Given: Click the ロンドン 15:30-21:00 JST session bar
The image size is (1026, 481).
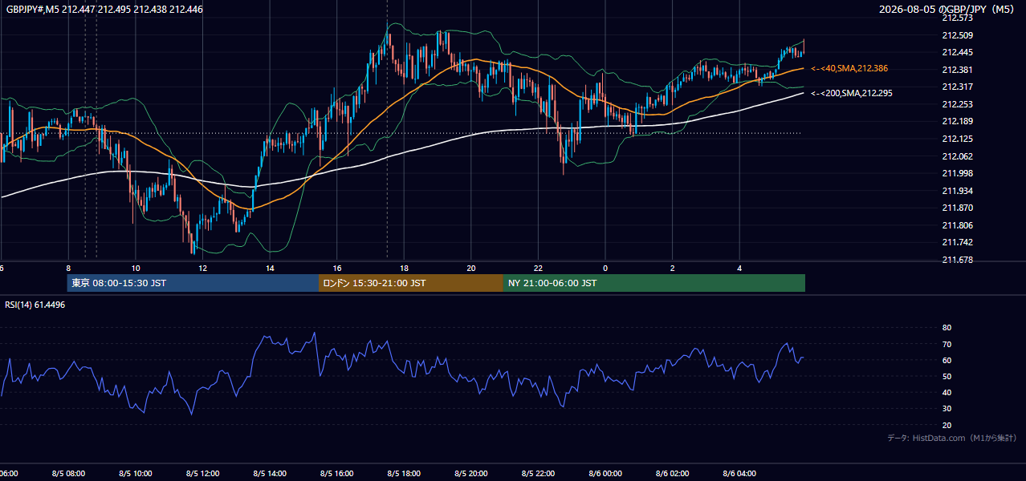Looking at the screenshot, I should click(x=411, y=283).
